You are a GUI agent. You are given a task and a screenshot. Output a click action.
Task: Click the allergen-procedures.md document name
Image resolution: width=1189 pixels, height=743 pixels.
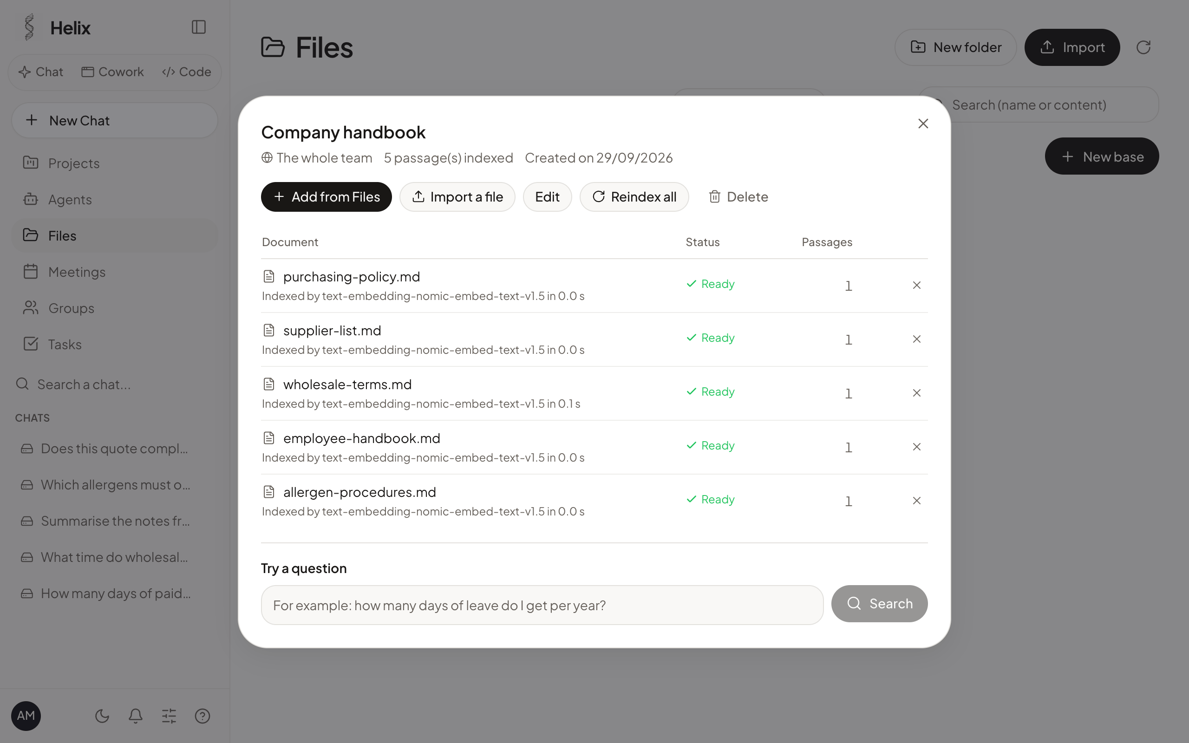point(359,492)
